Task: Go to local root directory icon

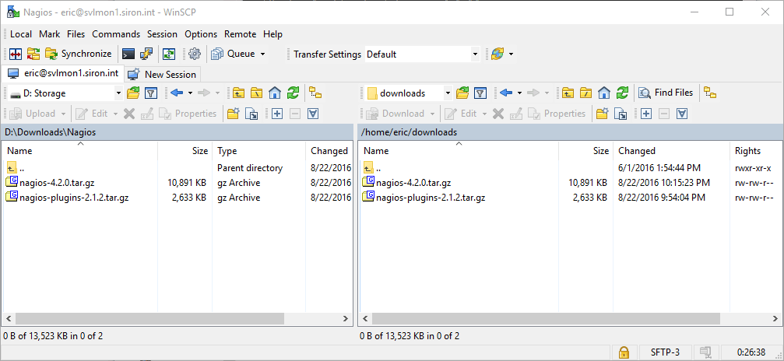Action: click(x=256, y=93)
